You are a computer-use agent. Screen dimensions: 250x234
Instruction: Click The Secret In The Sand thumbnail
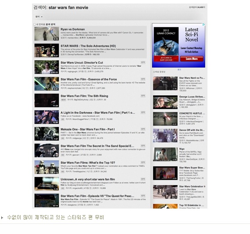tap(46, 150)
